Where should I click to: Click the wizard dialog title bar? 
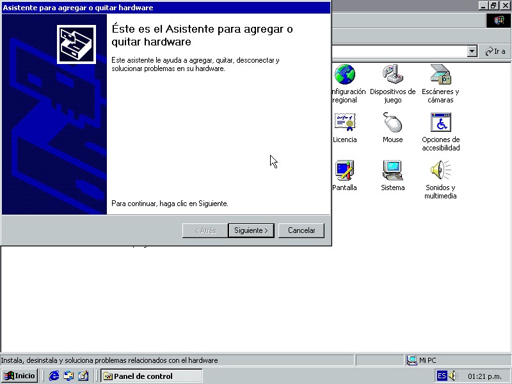pos(166,8)
